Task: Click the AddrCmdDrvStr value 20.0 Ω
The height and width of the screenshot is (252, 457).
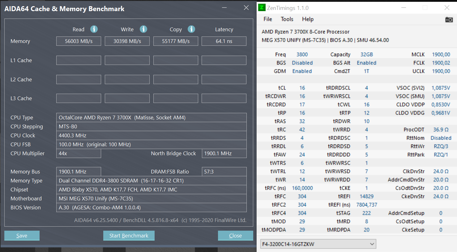Action: [x=441, y=180]
